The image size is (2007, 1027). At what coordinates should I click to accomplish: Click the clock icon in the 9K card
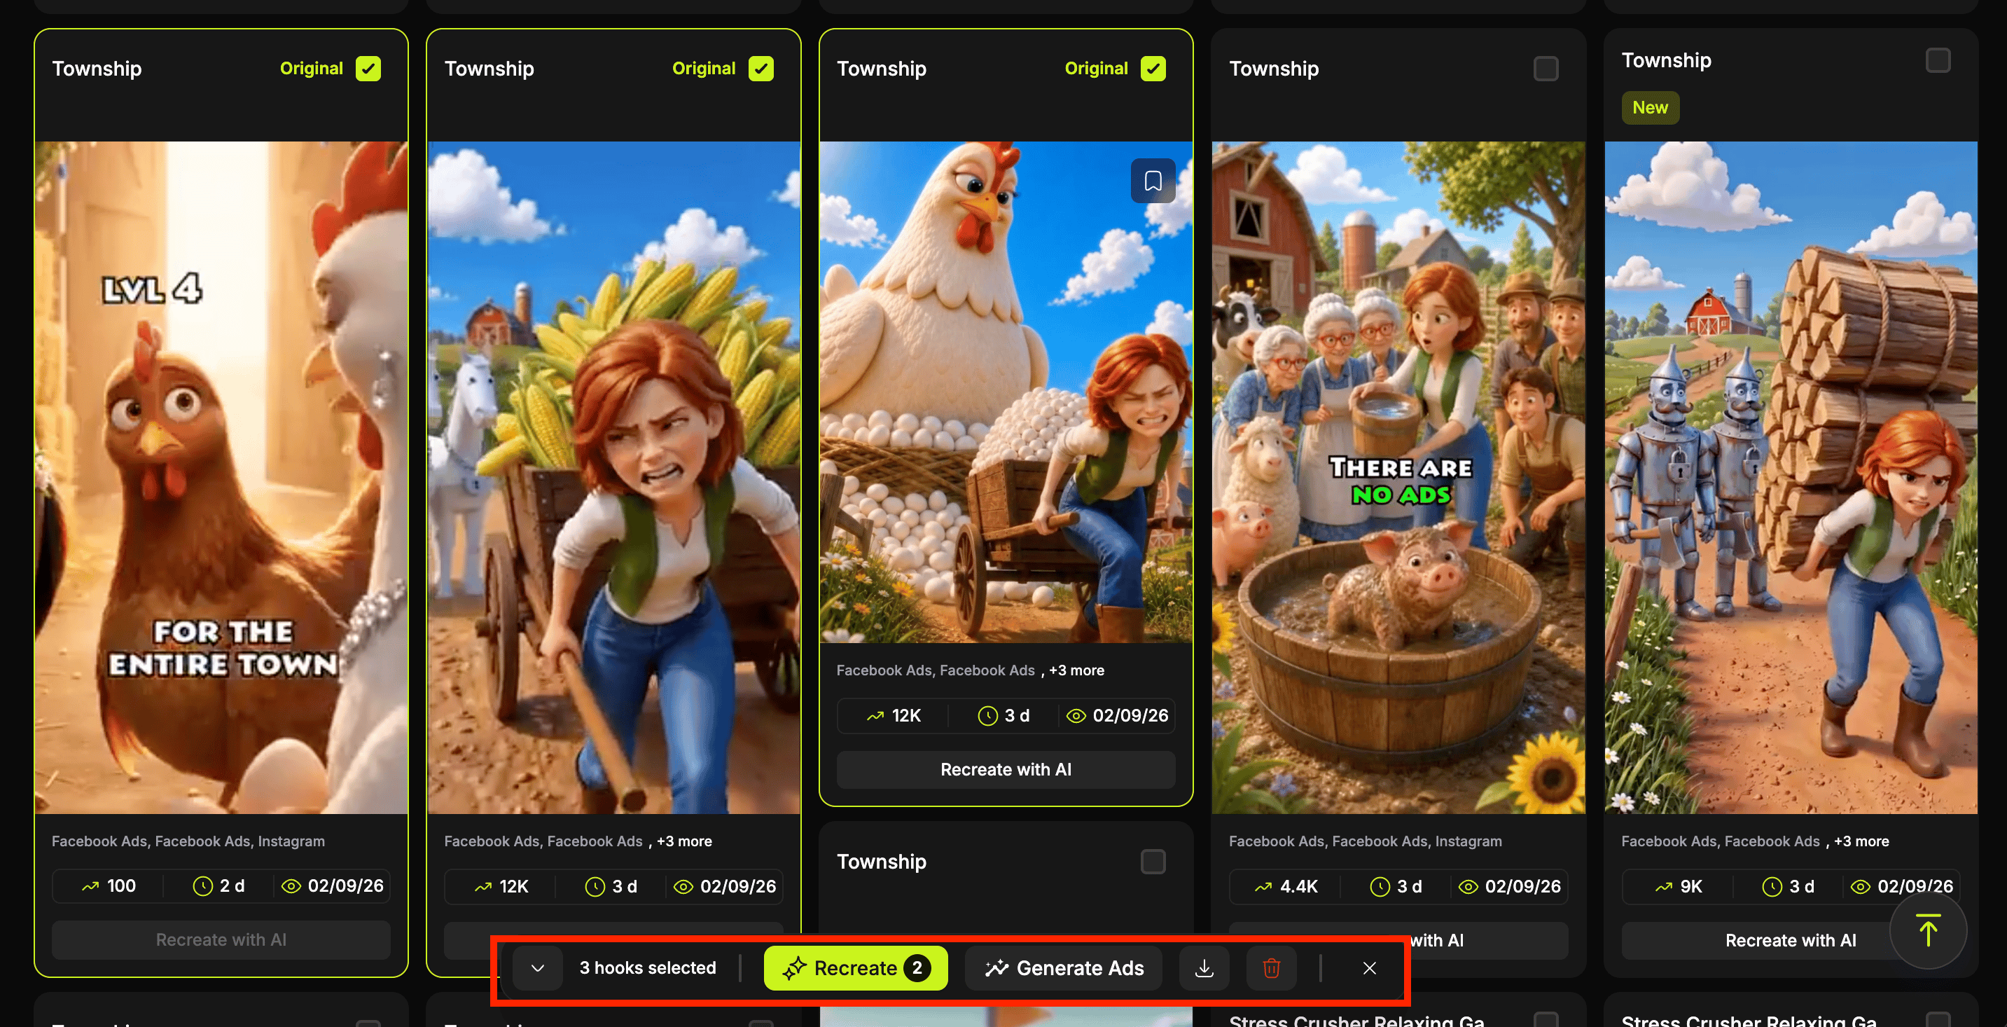(1772, 887)
